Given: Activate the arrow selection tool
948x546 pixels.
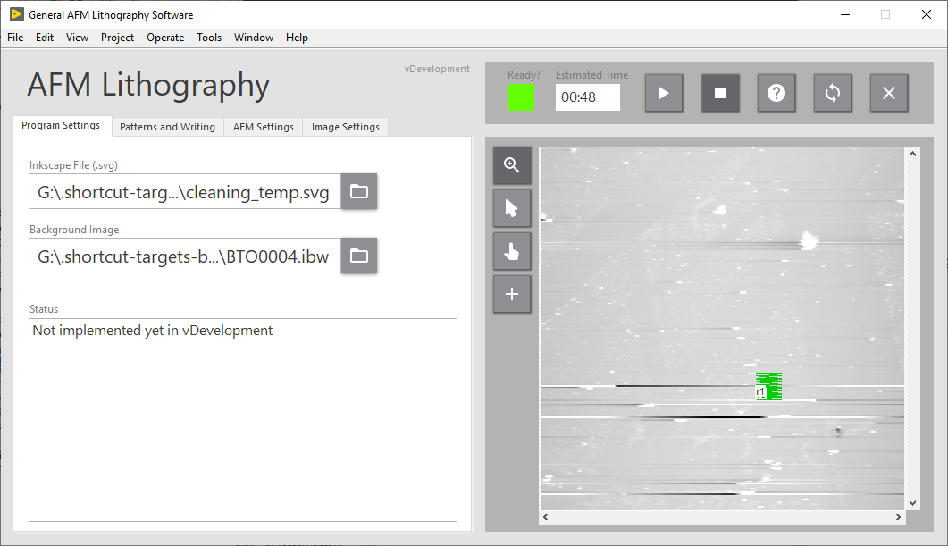Looking at the screenshot, I should tap(511, 207).
